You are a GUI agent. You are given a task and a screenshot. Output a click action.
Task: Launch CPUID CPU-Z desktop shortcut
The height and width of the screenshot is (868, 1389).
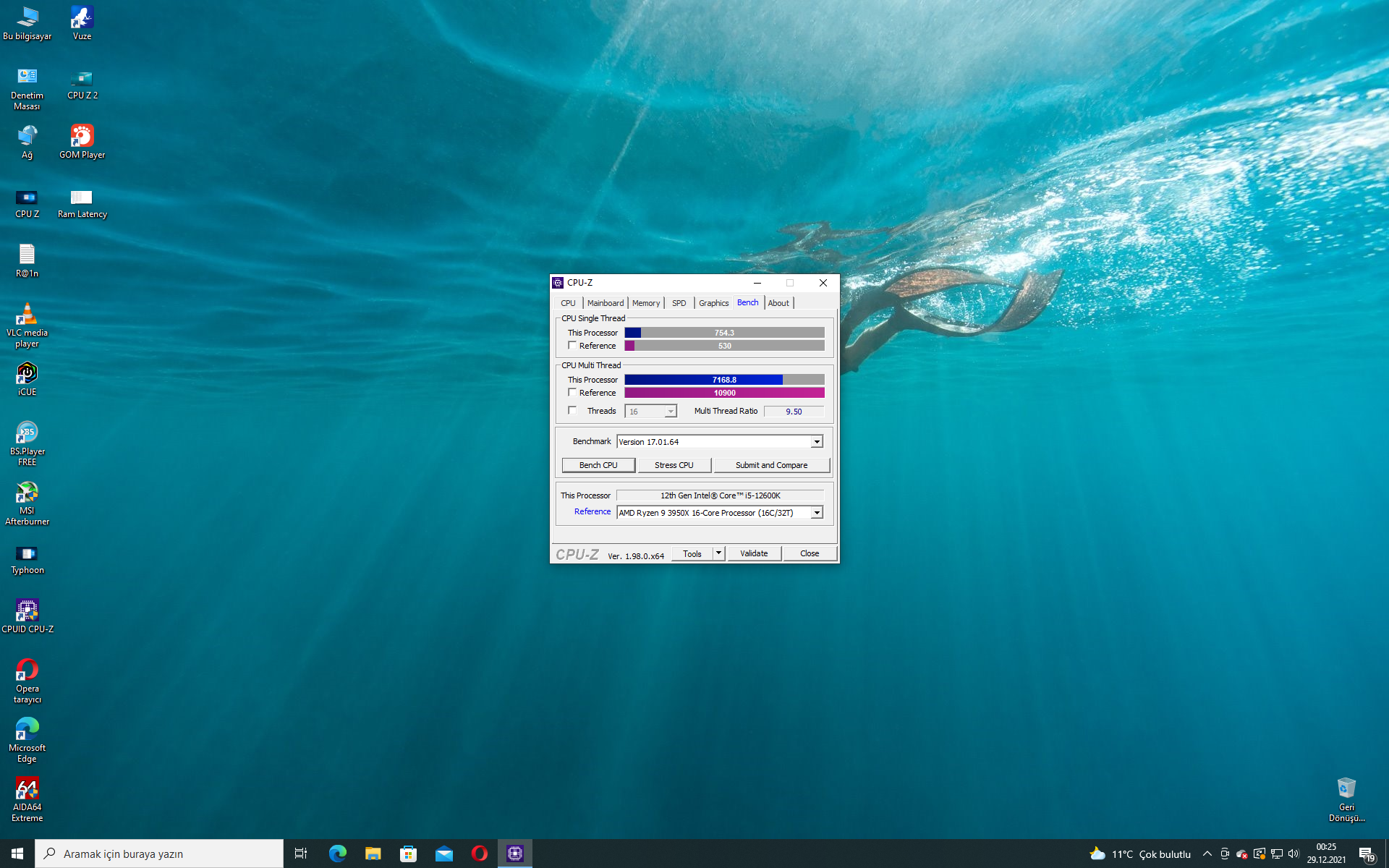(27, 617)
